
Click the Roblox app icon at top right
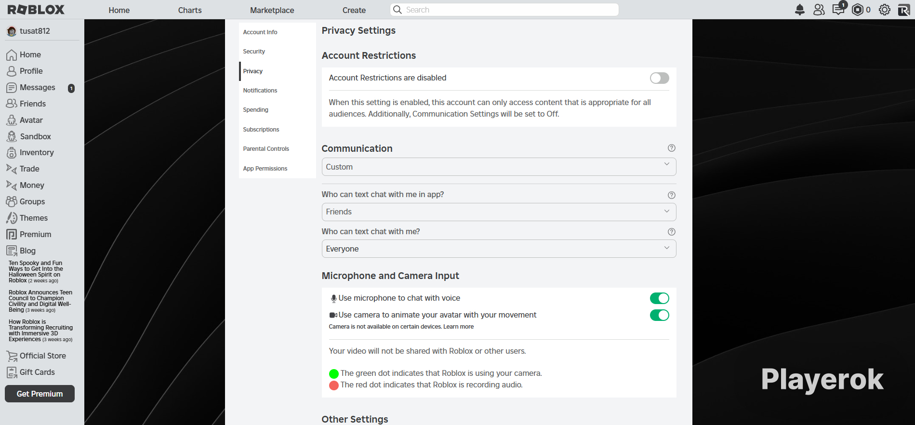coord(904,10)
